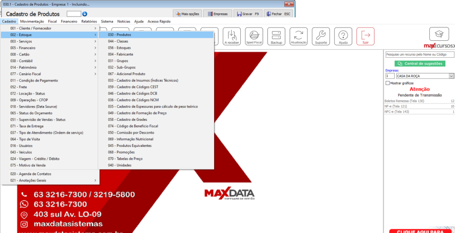Screen dimensions: 455x233
Task: Toggle the Mostrar gráficos checkbox
Action: pos(388,83)
